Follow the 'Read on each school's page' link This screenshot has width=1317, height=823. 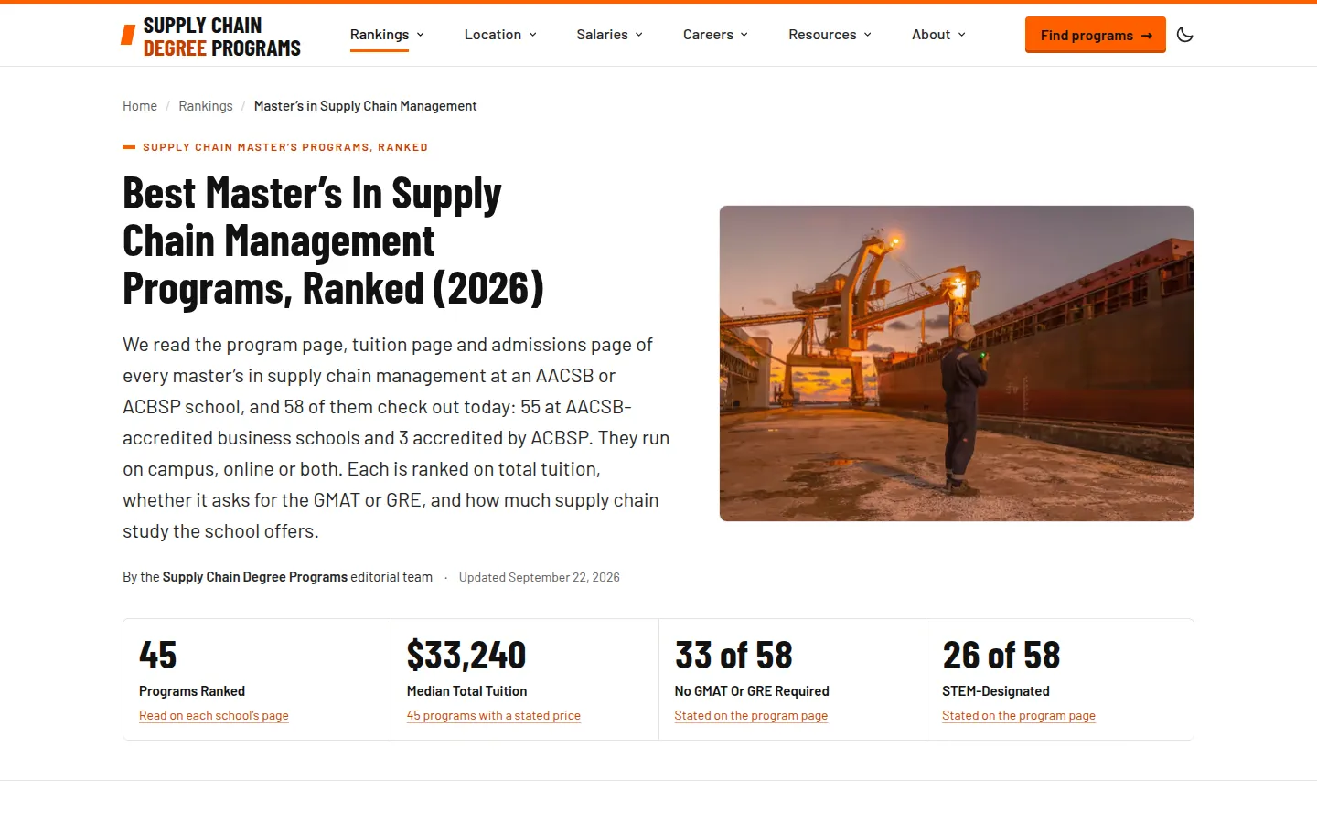[214, 716]
